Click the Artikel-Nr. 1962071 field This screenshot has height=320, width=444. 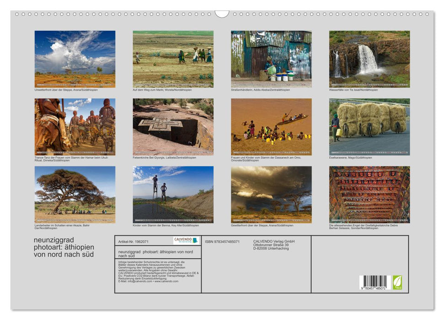133,241
